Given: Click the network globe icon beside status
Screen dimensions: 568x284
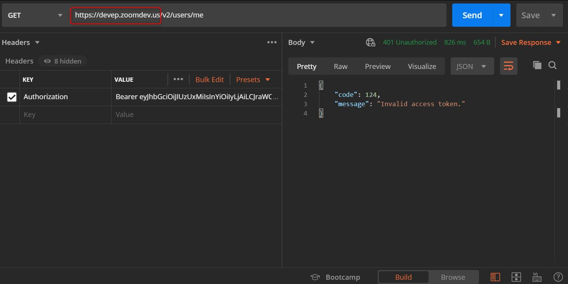Looking at the screenshot, I should [371, 43].
